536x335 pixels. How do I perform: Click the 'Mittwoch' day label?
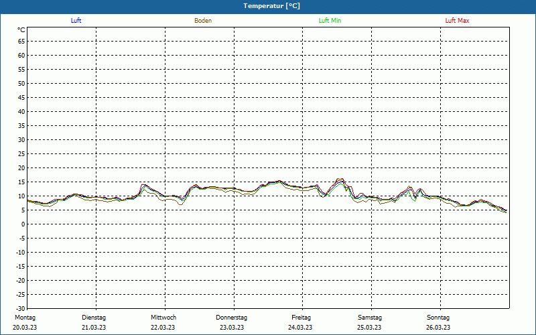tap(163, 318)
